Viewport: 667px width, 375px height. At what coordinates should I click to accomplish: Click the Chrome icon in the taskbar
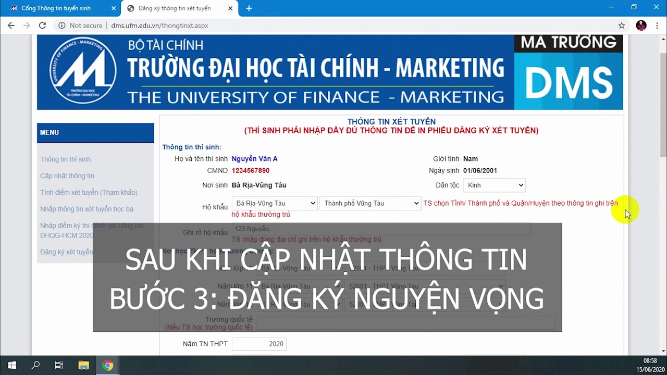coord(108,365)
